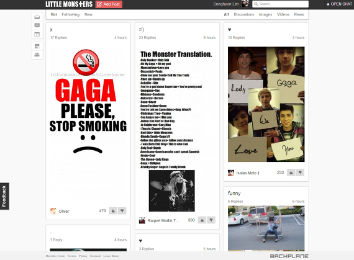Image resolution: width=354 pixels, height=260 pixels.
Task: Click '23 Replies' on translation post
Action: pos(147,38)
